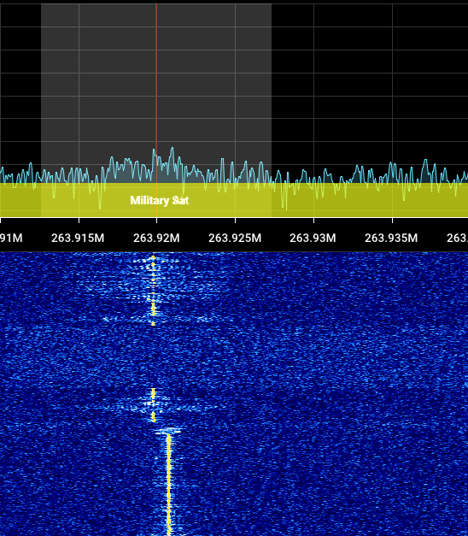Select the Military Sat band label

pyautogui.click(x=160, y=200)
